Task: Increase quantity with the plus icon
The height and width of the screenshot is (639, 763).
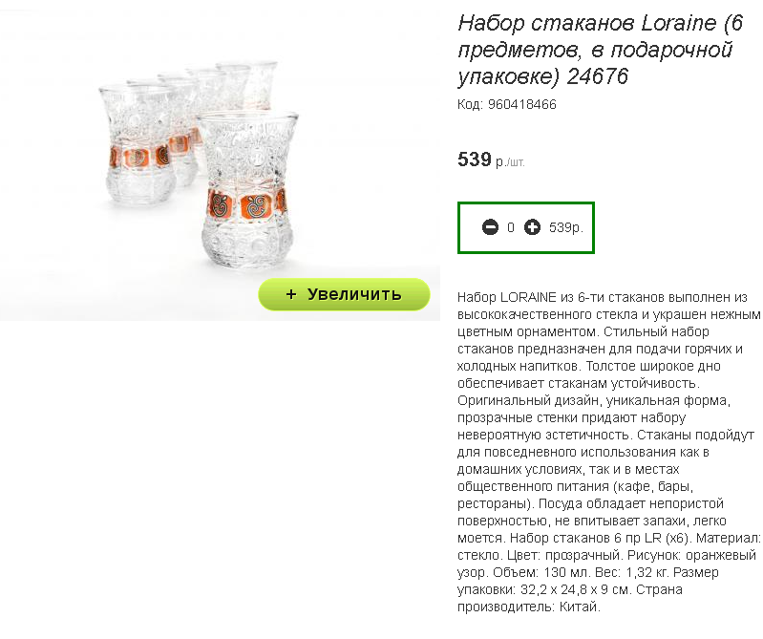Action: point(532,227)
